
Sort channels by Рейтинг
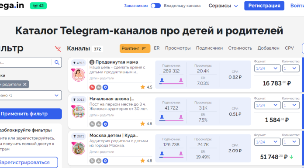135,48
